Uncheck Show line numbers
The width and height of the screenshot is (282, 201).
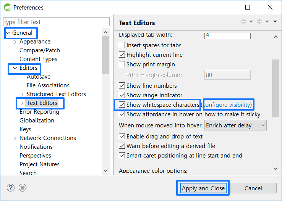[122, 85]
